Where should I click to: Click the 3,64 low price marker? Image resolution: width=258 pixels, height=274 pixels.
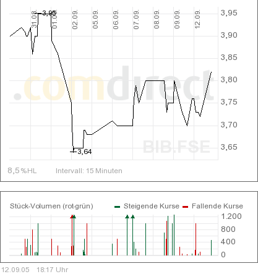85,152
